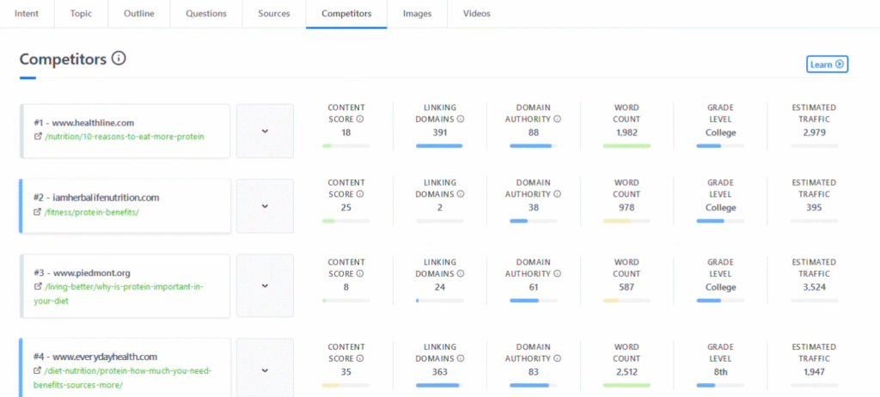Click healthline estimated traffic value 2,979
This screenshot has width=880, height=397.
[x=814, y=132]
